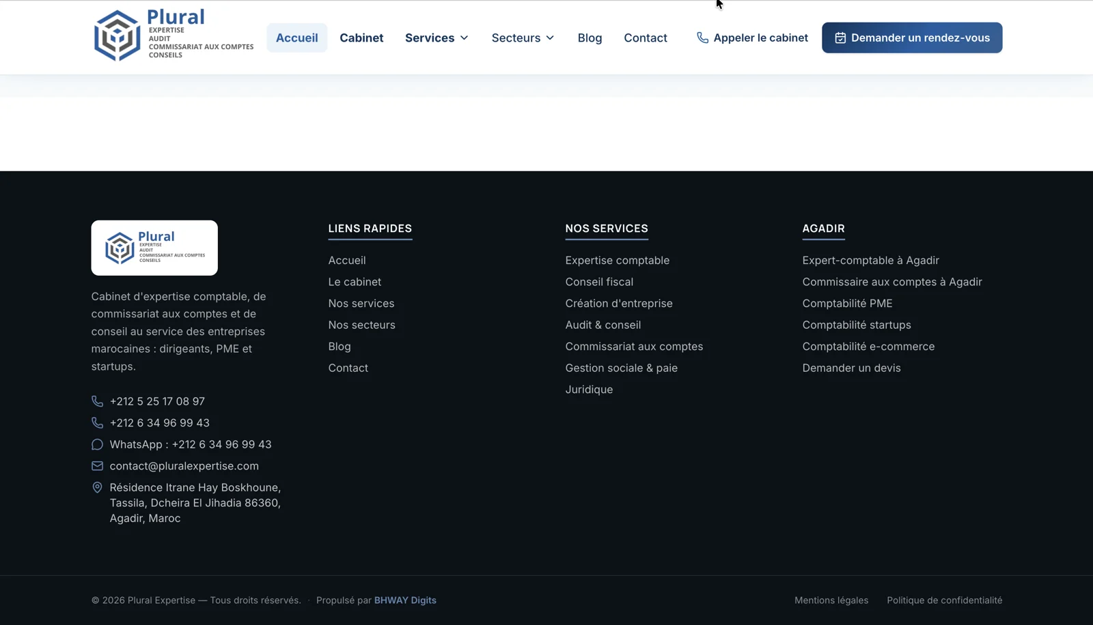
Task: Open the footer Blog quick link
Action: click(340, 347)
